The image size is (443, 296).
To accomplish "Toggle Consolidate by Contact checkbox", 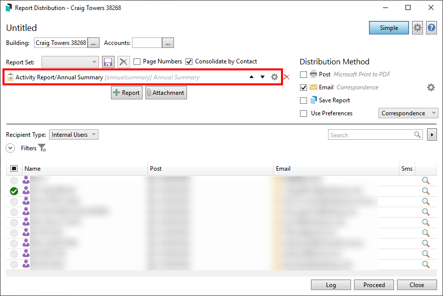I will coord(189,61).
